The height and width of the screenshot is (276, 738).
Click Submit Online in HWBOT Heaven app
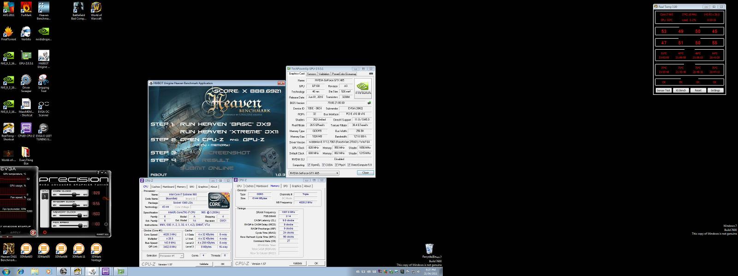click(x=207, y=168)
